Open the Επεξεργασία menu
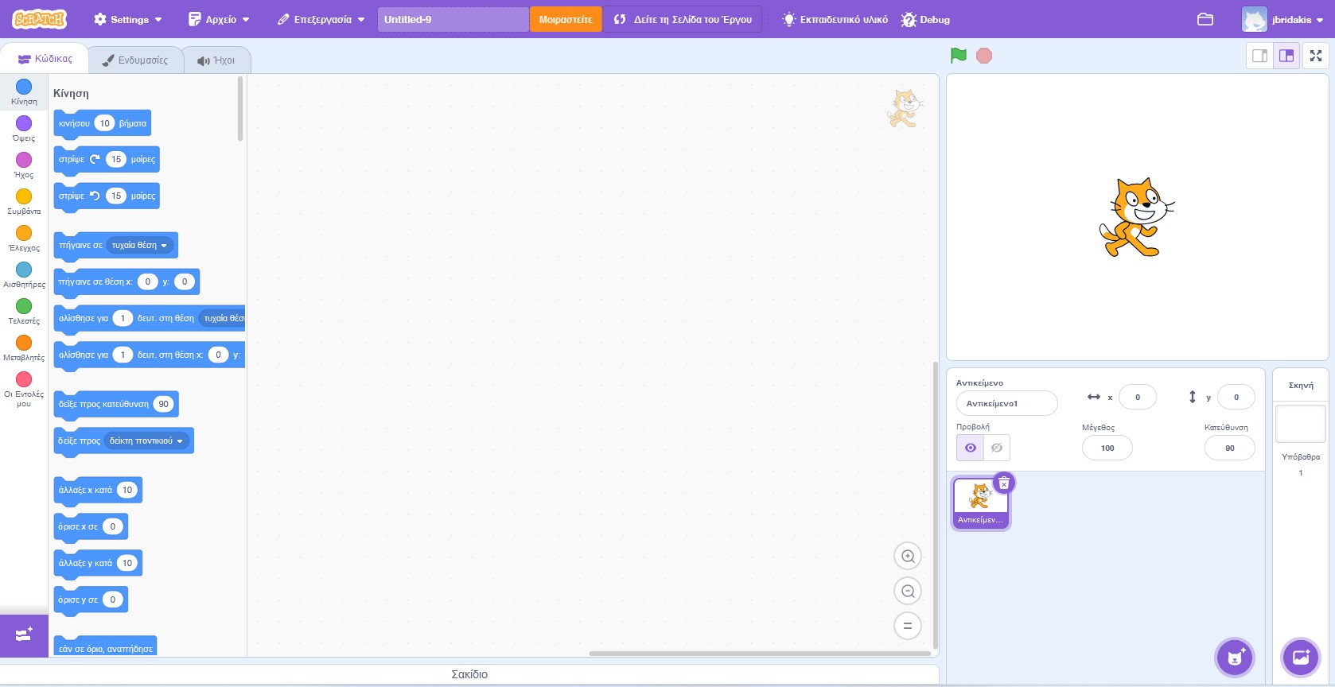 pos(321,19)
